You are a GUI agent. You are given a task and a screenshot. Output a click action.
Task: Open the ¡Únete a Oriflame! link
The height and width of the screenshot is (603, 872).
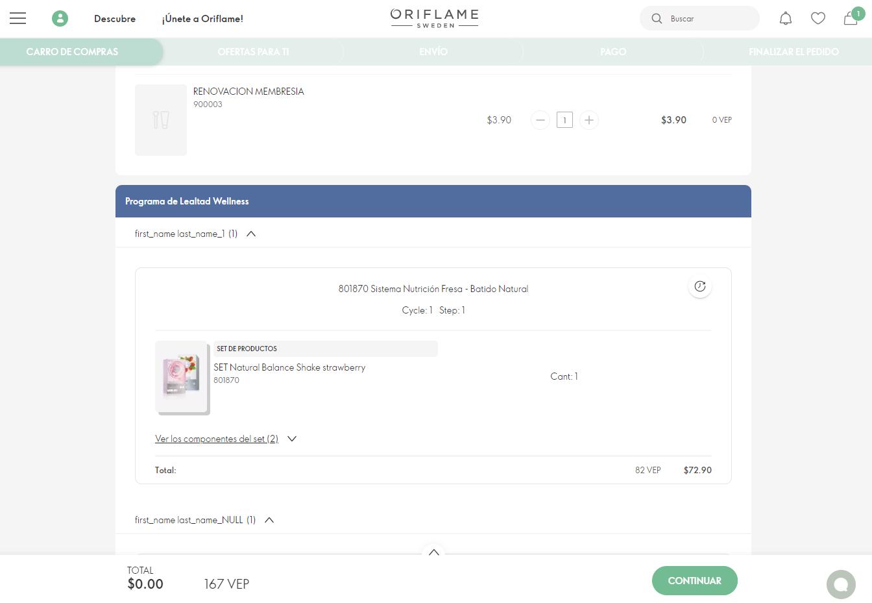pyautogui.click(x=202, y=19)
